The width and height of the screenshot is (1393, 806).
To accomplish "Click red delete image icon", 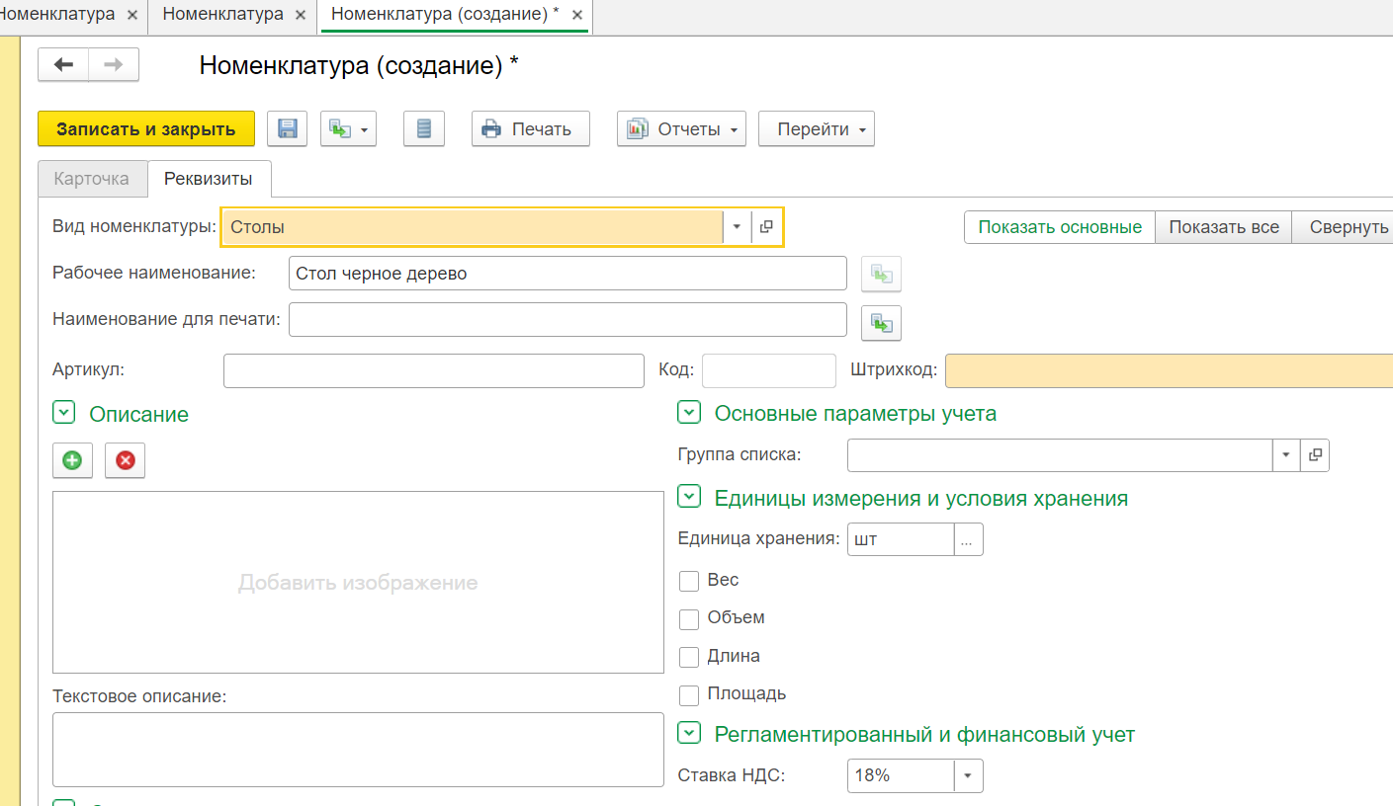I will coord(125,460).
